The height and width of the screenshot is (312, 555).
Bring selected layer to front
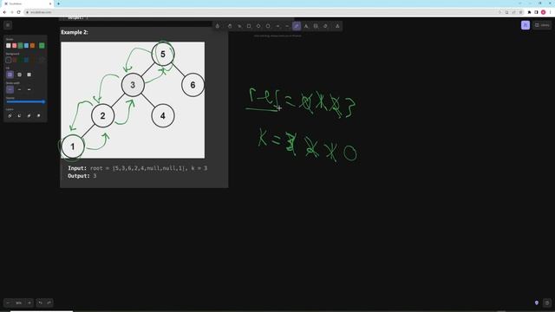click(38, 115)
